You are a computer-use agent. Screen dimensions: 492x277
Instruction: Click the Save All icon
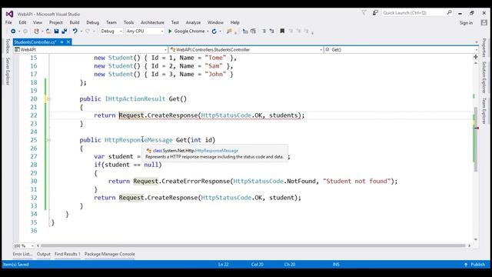[x=65, y=31]
